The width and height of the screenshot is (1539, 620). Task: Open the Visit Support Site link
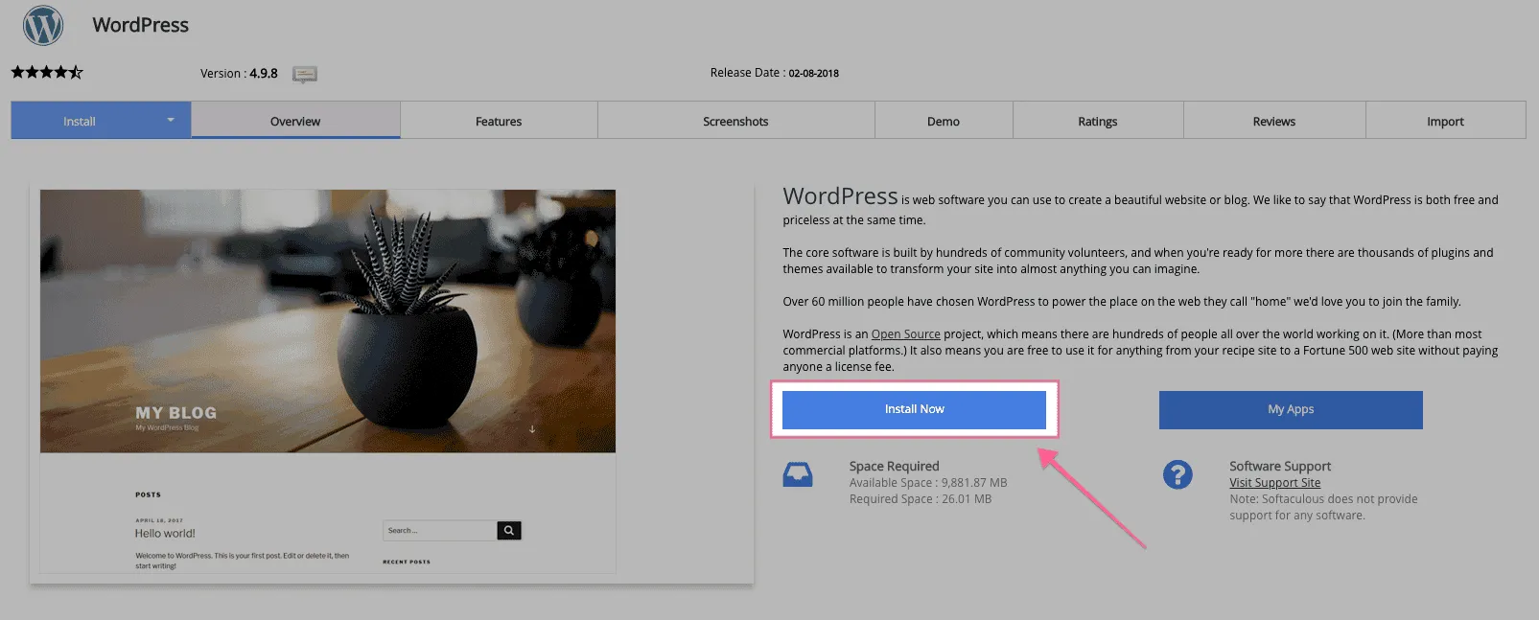1275,483
